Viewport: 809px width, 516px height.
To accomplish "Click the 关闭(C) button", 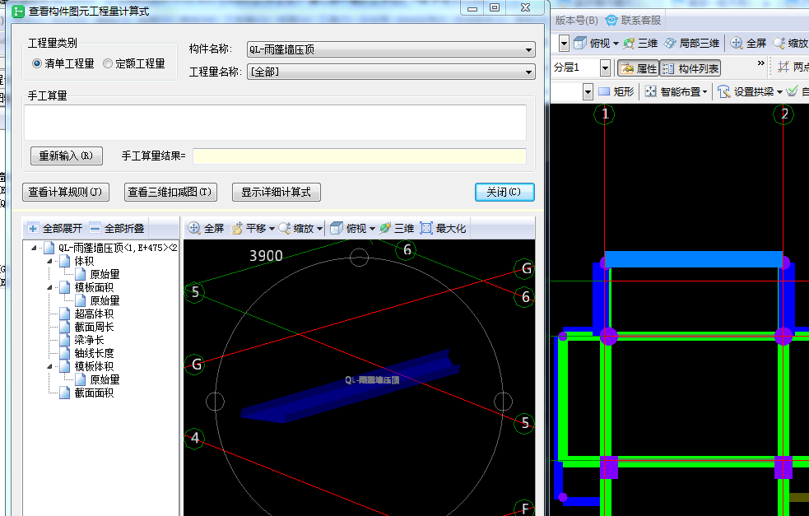I will [504, 192].
